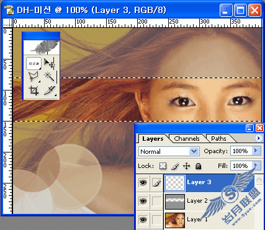Select Layer 2 thumbnail
This screenshot has width=265, height=230.
coord(175,201)
